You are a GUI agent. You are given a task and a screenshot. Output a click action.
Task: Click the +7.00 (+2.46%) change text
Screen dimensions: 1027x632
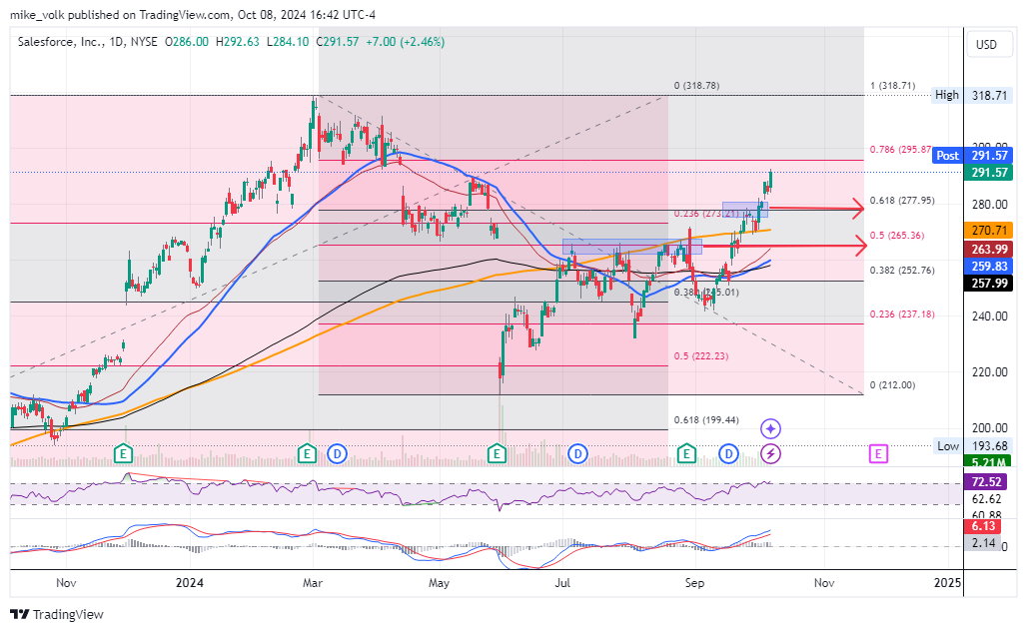pyautogui.click(x=406, y=42)
